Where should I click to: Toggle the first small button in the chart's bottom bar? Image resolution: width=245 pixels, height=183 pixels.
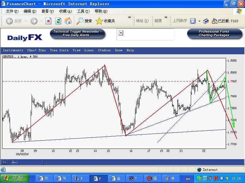[x=5, y=162]
